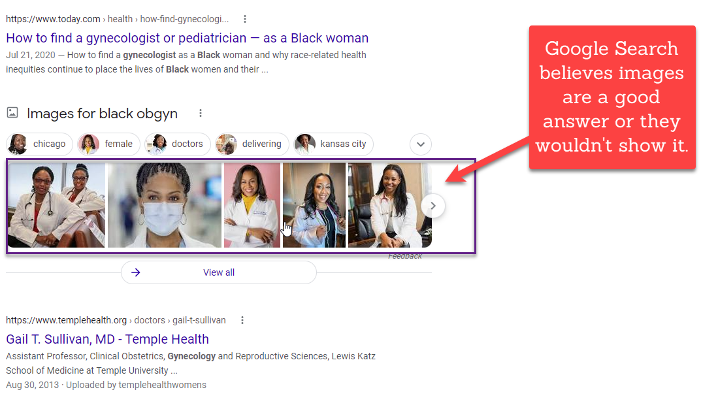The image size is (701, 407).
Task: Click the arrow icon in View all
Action: coord(136,272)
